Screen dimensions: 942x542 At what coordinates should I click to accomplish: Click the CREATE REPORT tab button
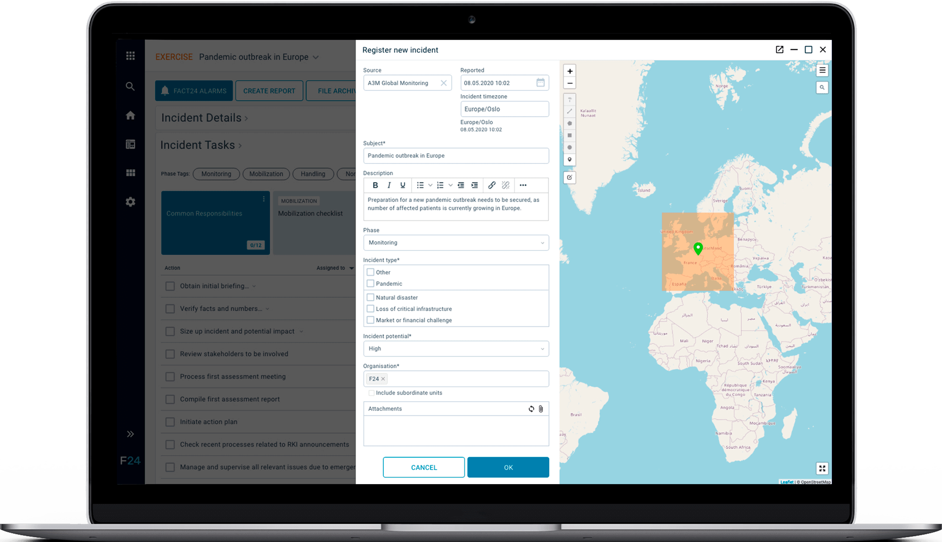pyautogui.click(x=269, y=91)
